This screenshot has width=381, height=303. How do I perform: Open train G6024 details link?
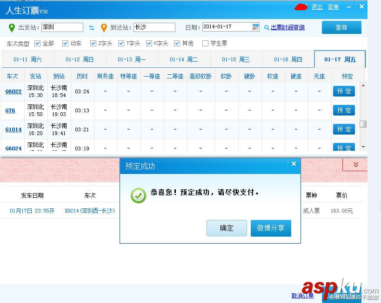(13, 148)
